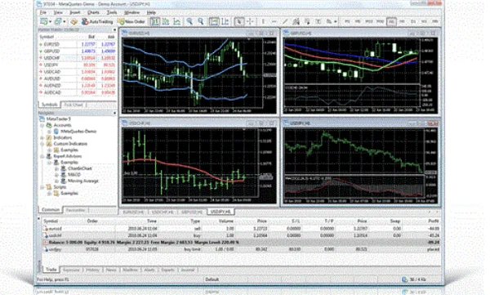The width and height of the screenshot is (490, 295).
Task: Select the H4 timeframe button
Action: 402,21
